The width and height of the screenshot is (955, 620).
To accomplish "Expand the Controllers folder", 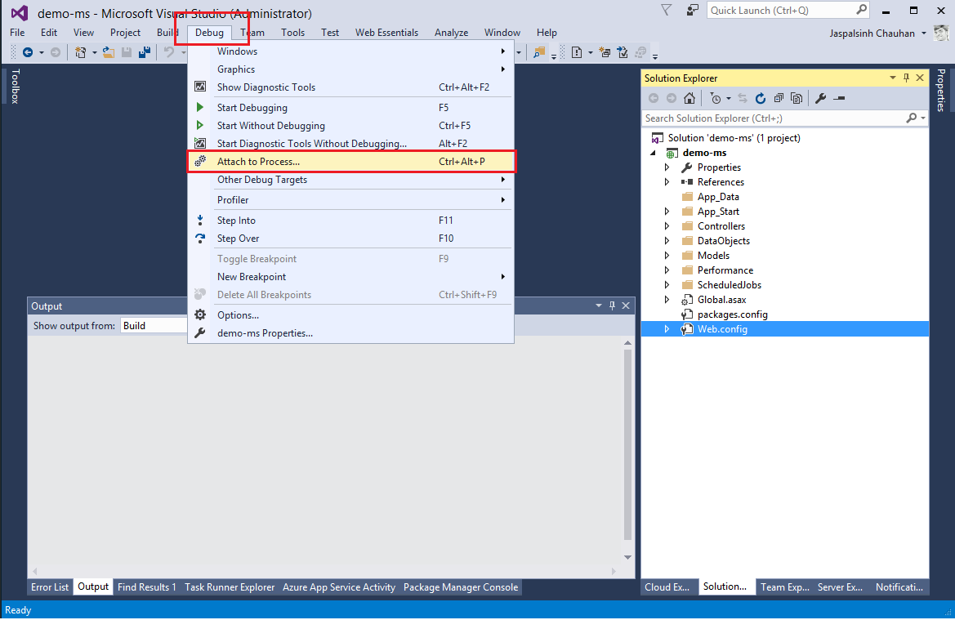I will pyautogui.click(x=667, y=226).
